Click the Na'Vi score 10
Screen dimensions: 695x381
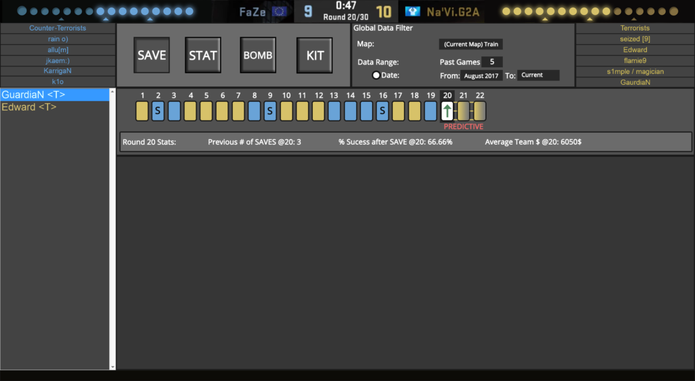384,12
